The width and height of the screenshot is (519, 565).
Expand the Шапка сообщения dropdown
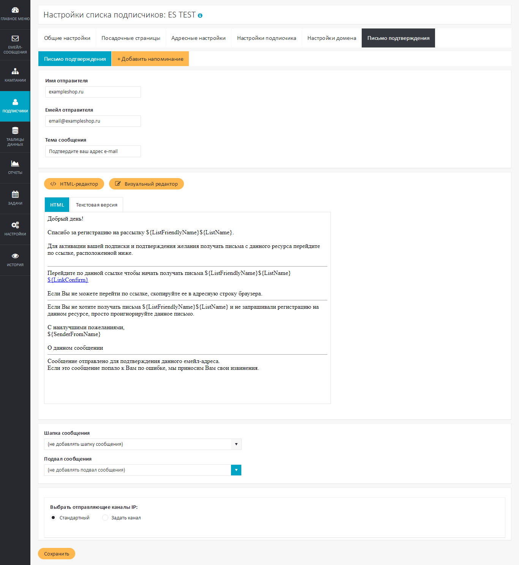tap(236, 444)
